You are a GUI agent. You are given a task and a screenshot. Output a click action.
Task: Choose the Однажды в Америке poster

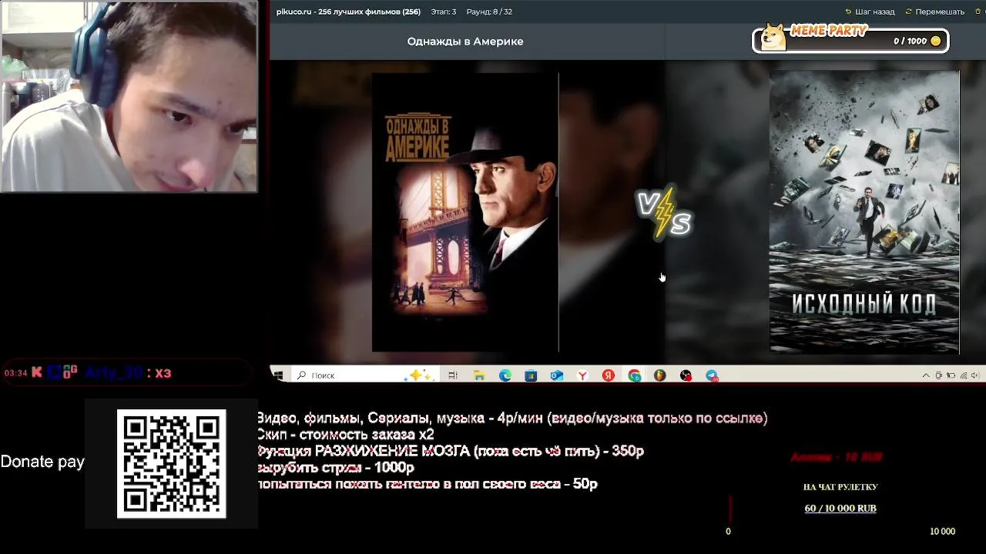click(465, 212)
